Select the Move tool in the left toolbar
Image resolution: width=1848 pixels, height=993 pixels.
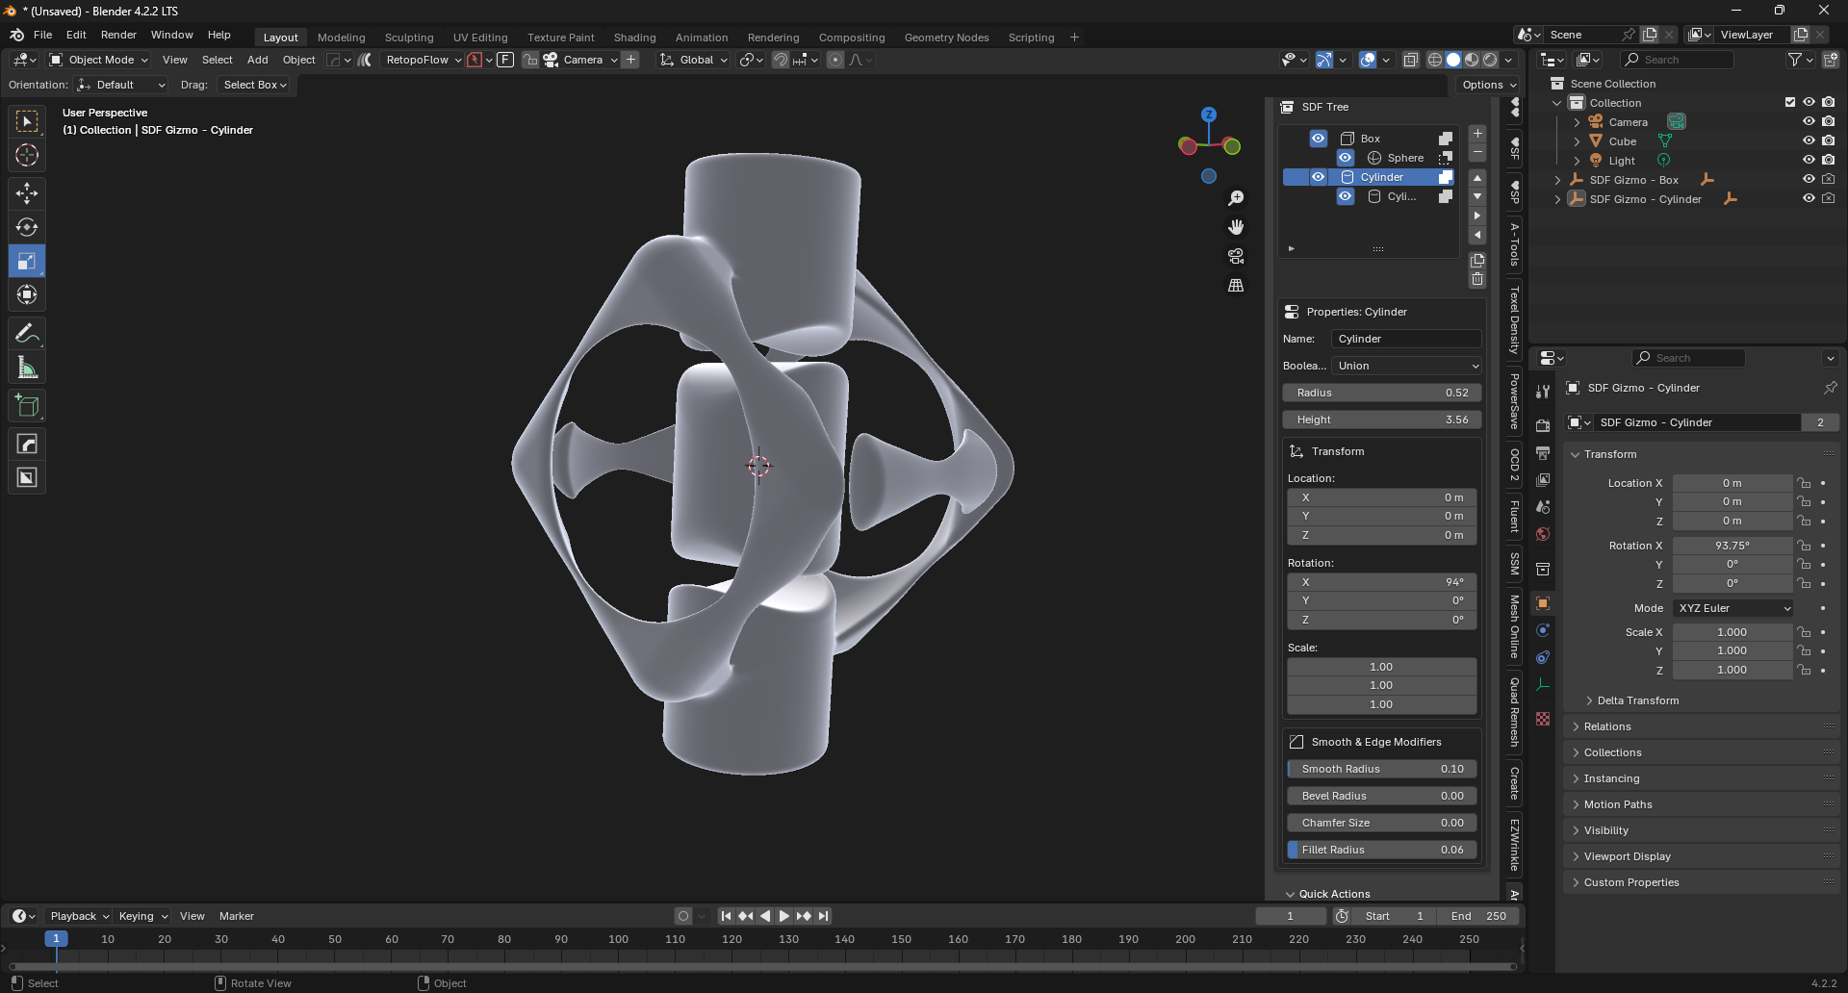[27, 193]
